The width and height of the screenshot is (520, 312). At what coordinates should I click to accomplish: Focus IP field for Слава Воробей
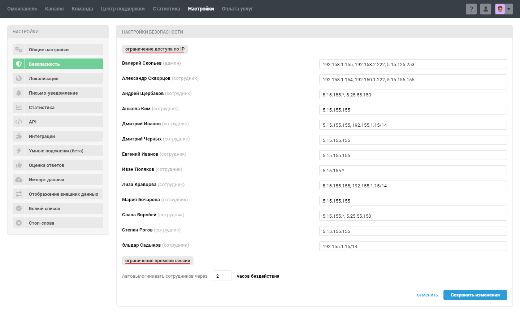click(413, 216)
